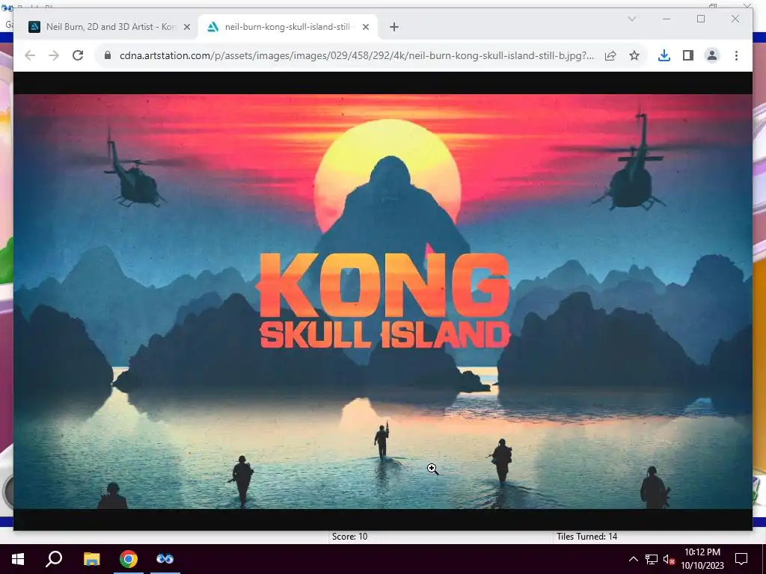Bookmark this tab with the star

[634, 55]
